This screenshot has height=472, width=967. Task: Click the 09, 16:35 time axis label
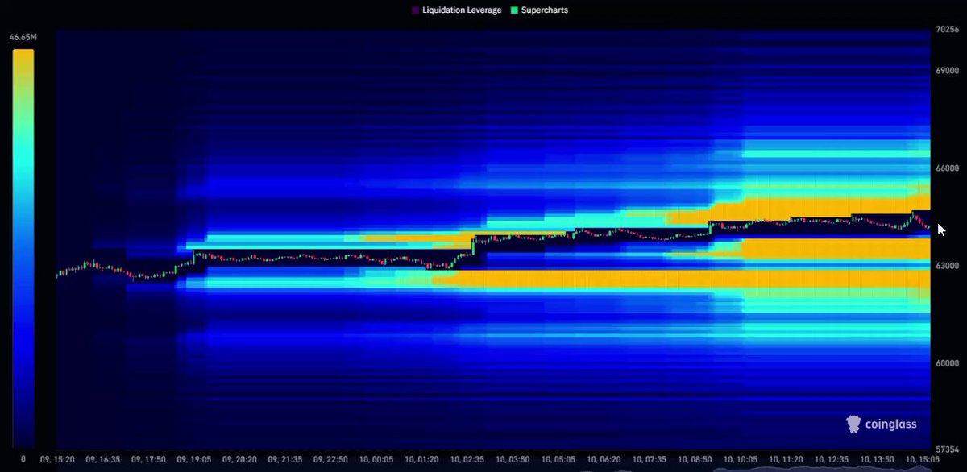[103, 459]
